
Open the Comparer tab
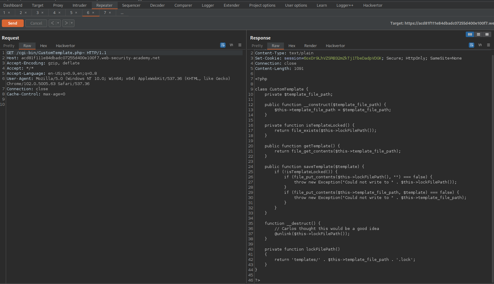(183, 5)
